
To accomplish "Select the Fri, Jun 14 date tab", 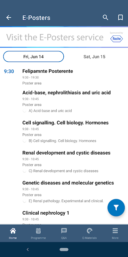I will click(x=34, y=57).
